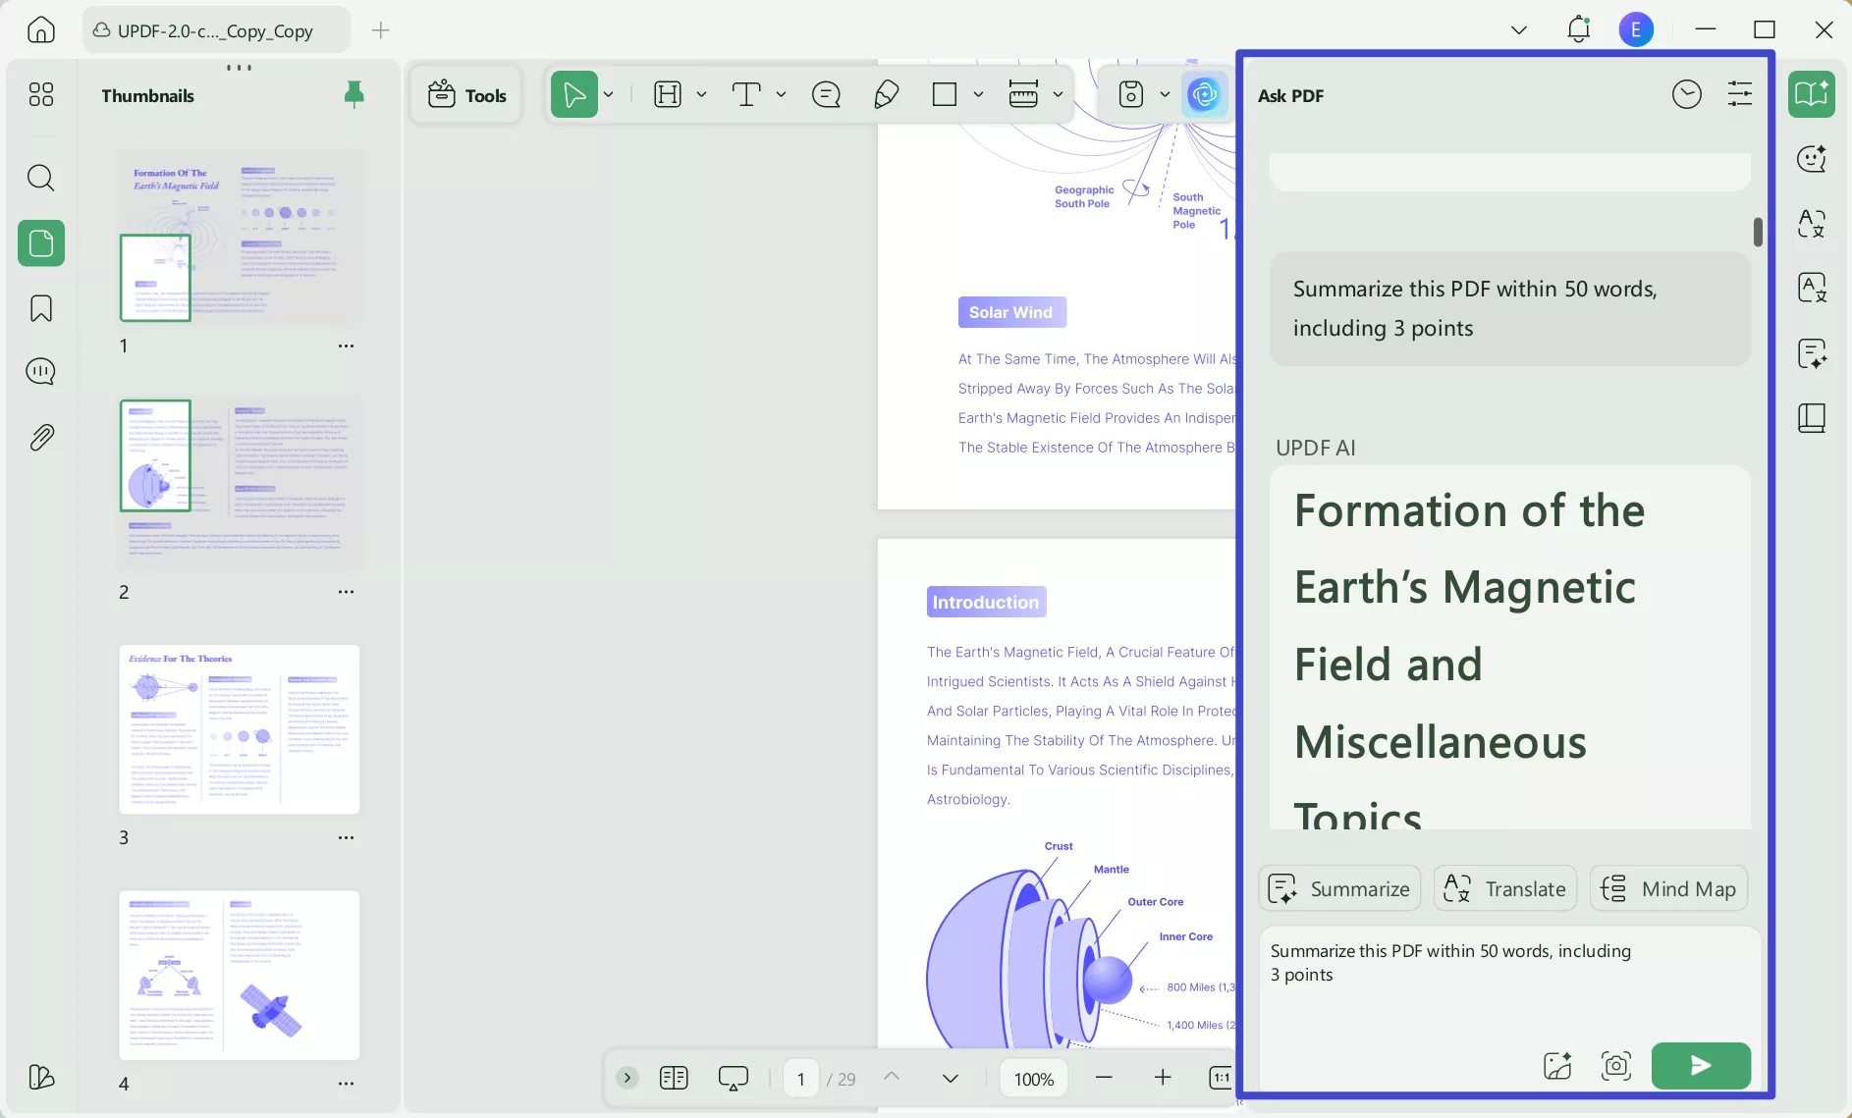The image size is (1852, 1118).
Task: Open the Search panel in left sidebar
Action: click(40, 179)
